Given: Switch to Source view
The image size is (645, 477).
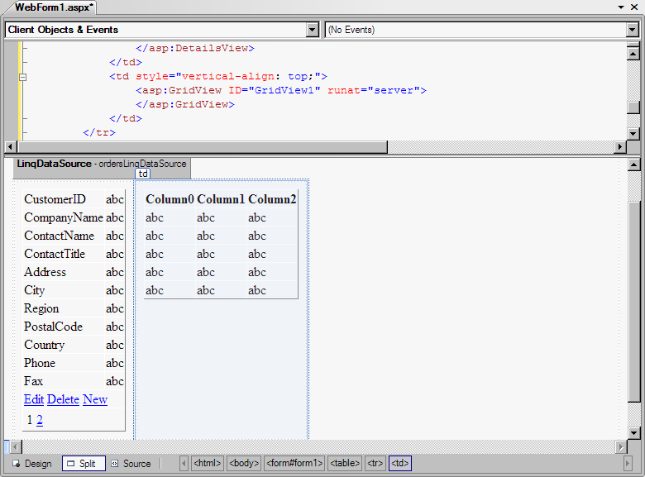Looking at the screenshot, I should 131,464.
